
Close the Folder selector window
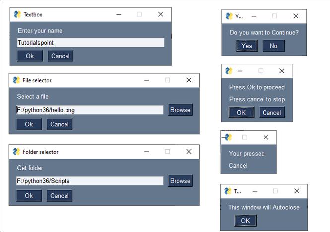pyautogui.click(x=189, y=152)
